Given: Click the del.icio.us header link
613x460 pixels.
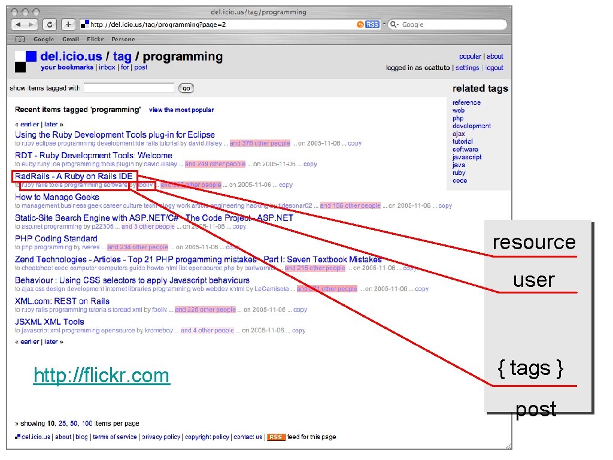Looking at the screenshot, I should [71, 56].
